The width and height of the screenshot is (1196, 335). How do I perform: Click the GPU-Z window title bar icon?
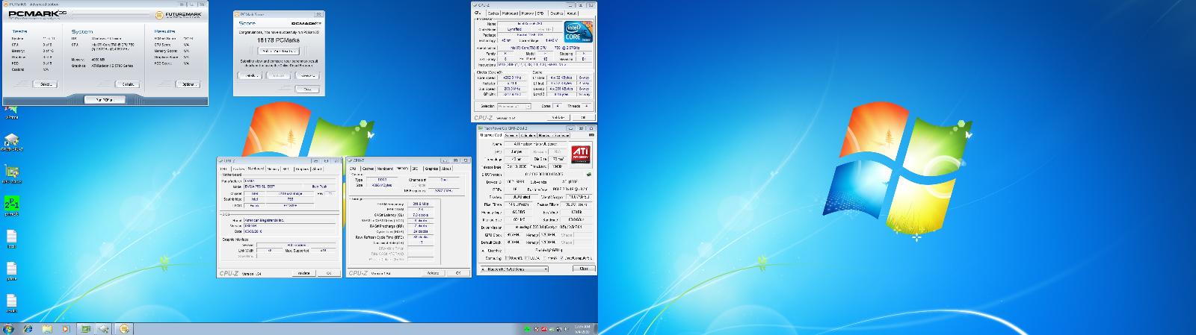(x=479, y=128)
